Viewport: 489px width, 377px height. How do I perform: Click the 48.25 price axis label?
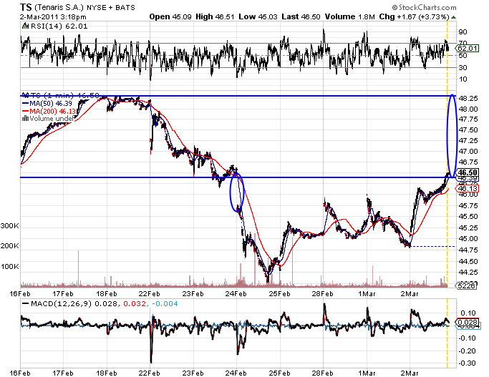pos(468,99)
